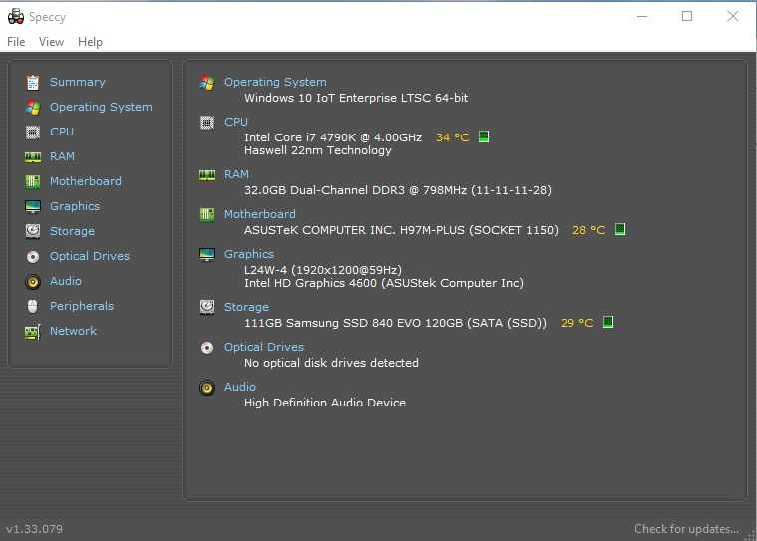757x541 pixels.
Task: Click the CPU chip icon in sidebar
Action: pyautogui.click(x=33, y=133)
